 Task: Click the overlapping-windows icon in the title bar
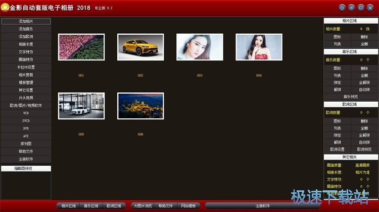pos(351,8)
